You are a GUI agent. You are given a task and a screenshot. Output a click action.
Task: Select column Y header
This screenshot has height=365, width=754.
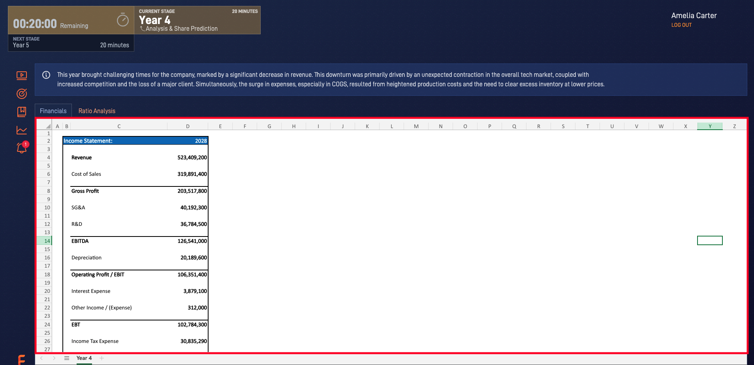tap(710, 126)
